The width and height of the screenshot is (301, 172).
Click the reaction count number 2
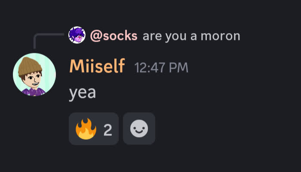(x=107, y=130)
